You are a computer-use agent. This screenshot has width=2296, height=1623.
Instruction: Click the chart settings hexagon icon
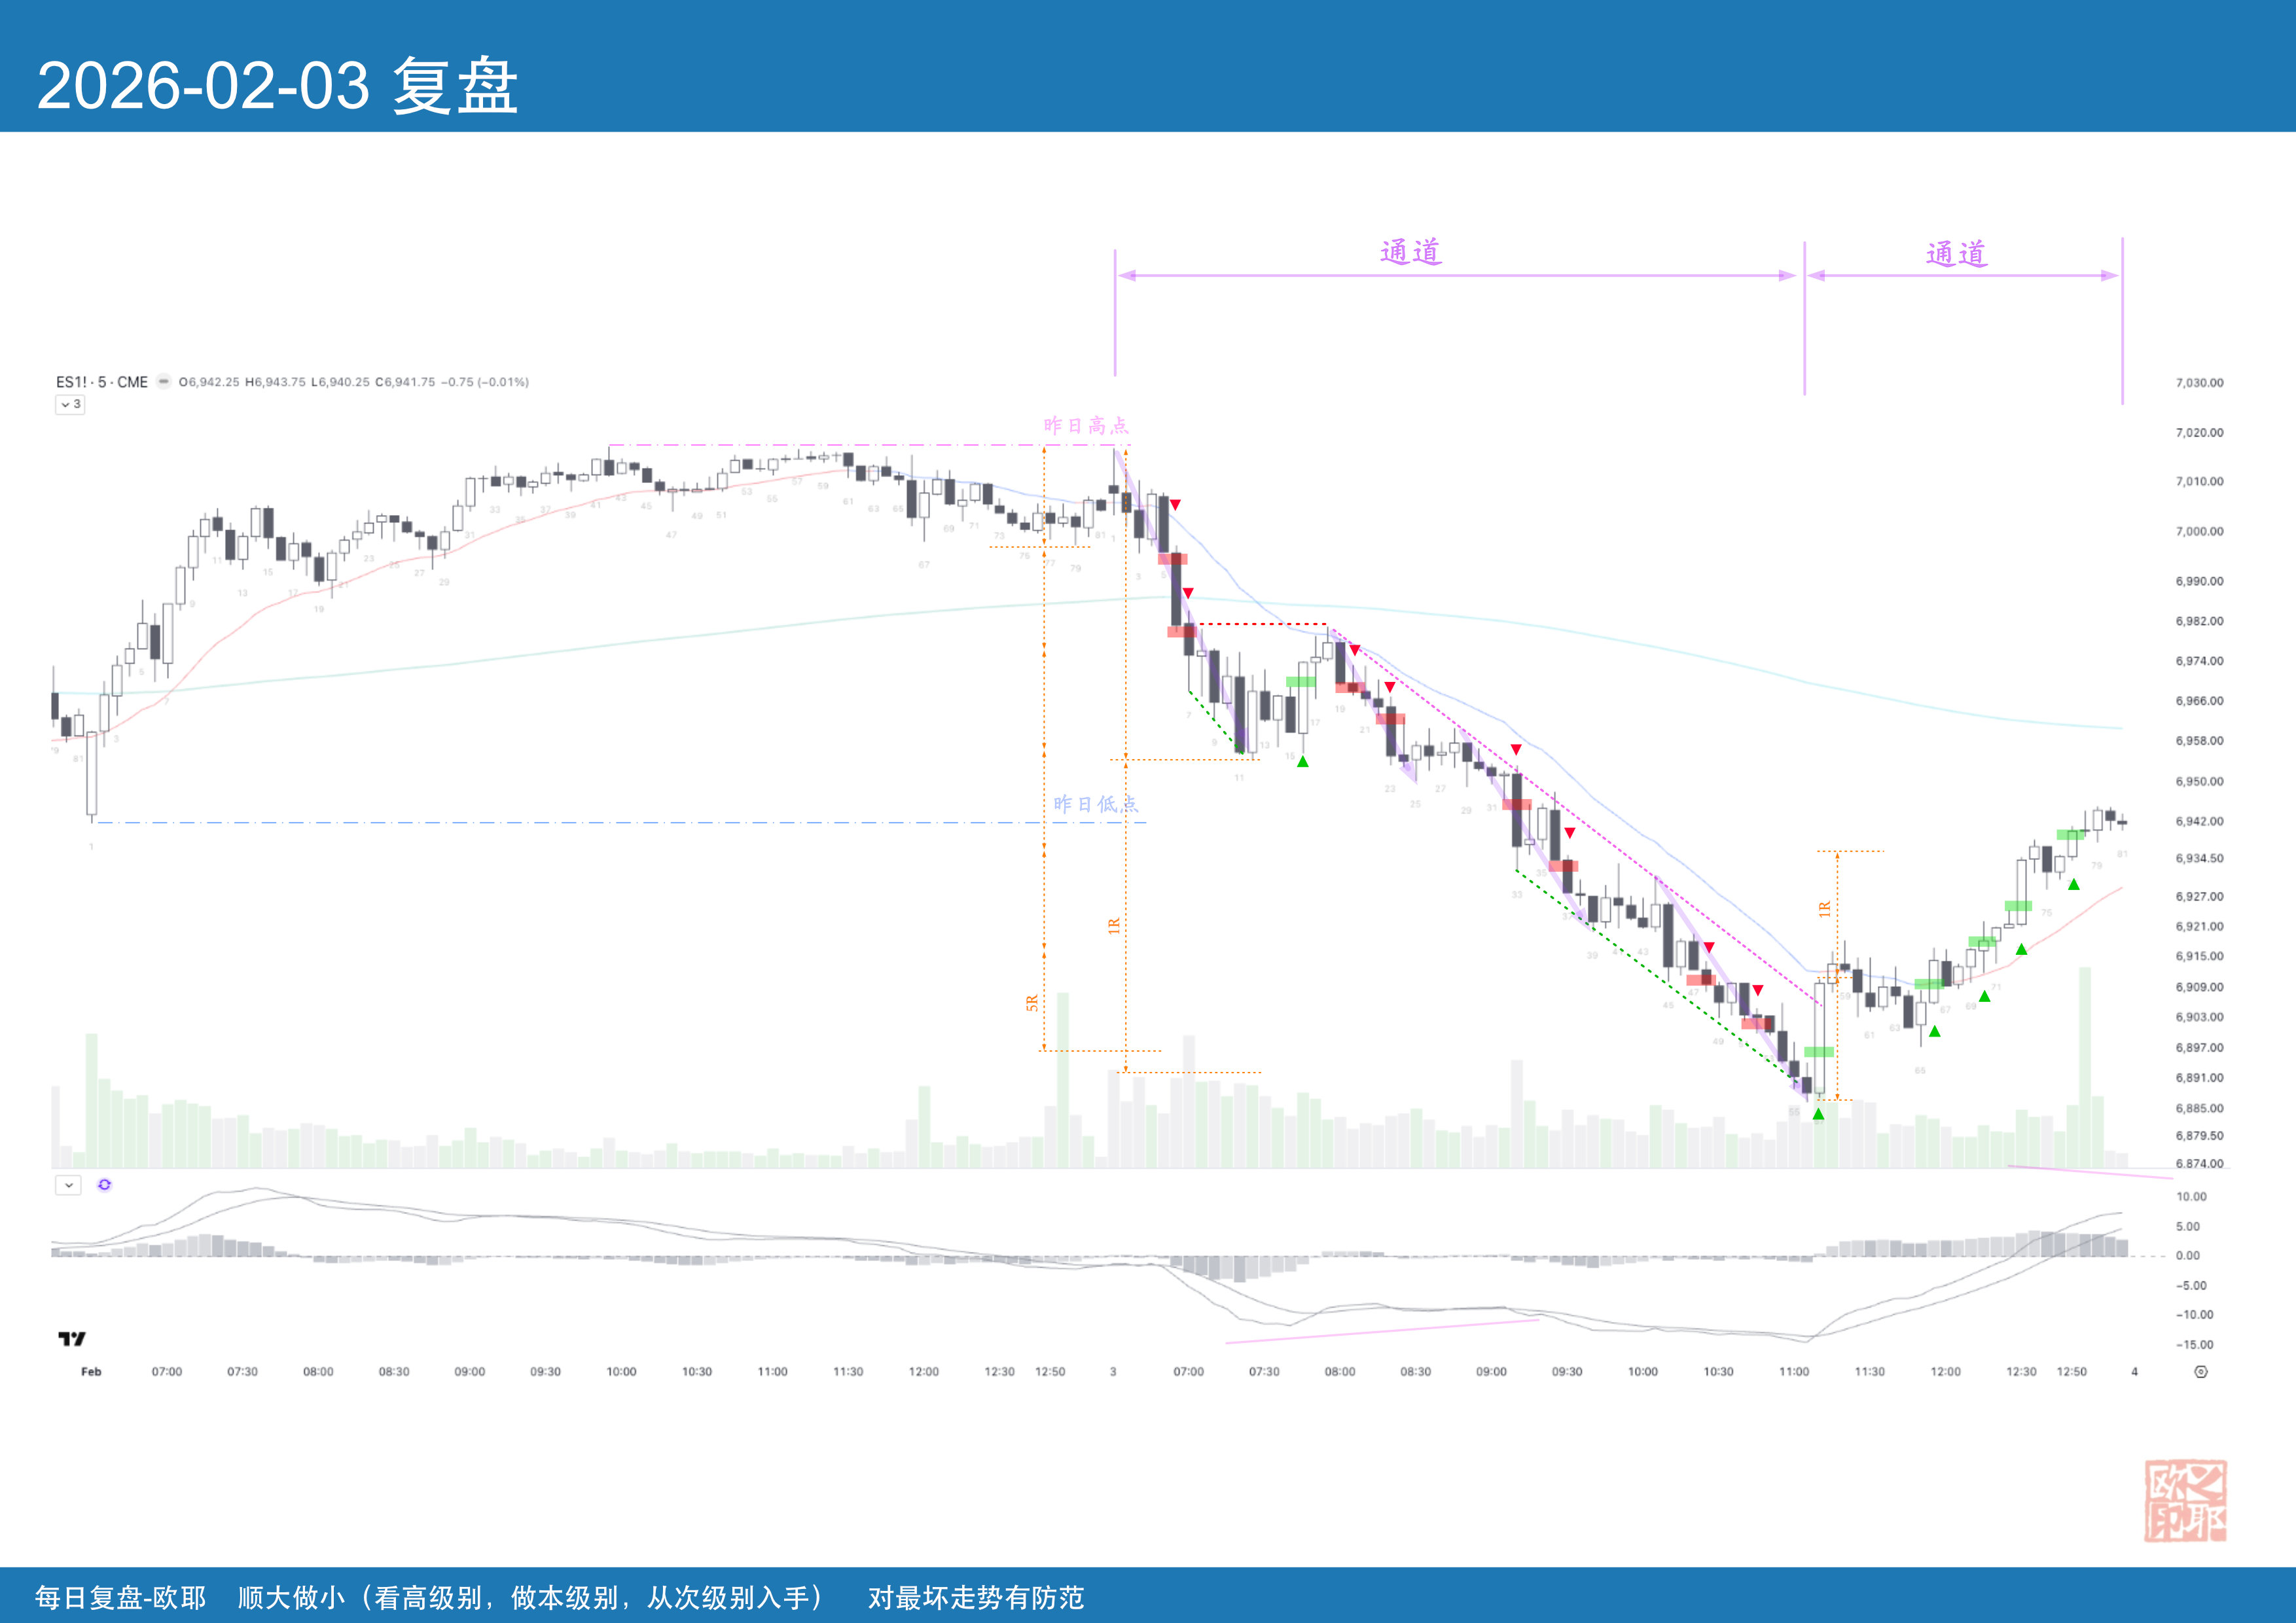pyautogui.click(x=2200, y=1371)
